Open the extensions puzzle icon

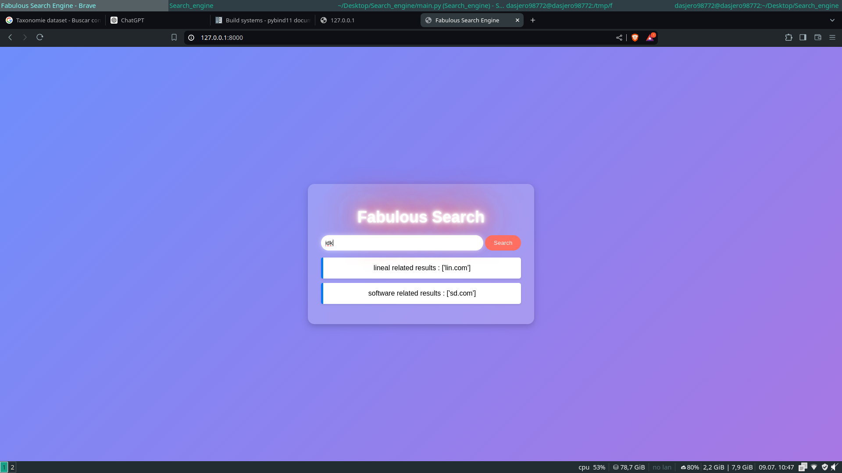click(x=788, y=38)
